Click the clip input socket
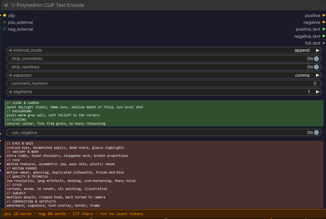326x219 pixels. [x=5, y=15]
